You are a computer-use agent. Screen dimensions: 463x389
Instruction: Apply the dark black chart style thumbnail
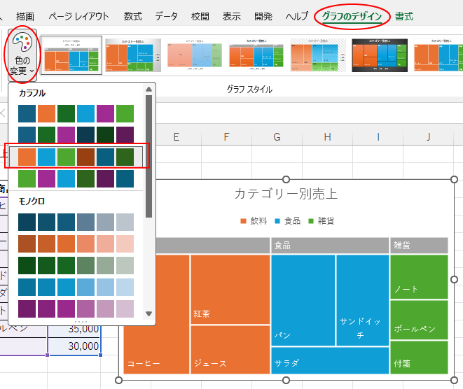pyautogui.click(x=380, y=55)
